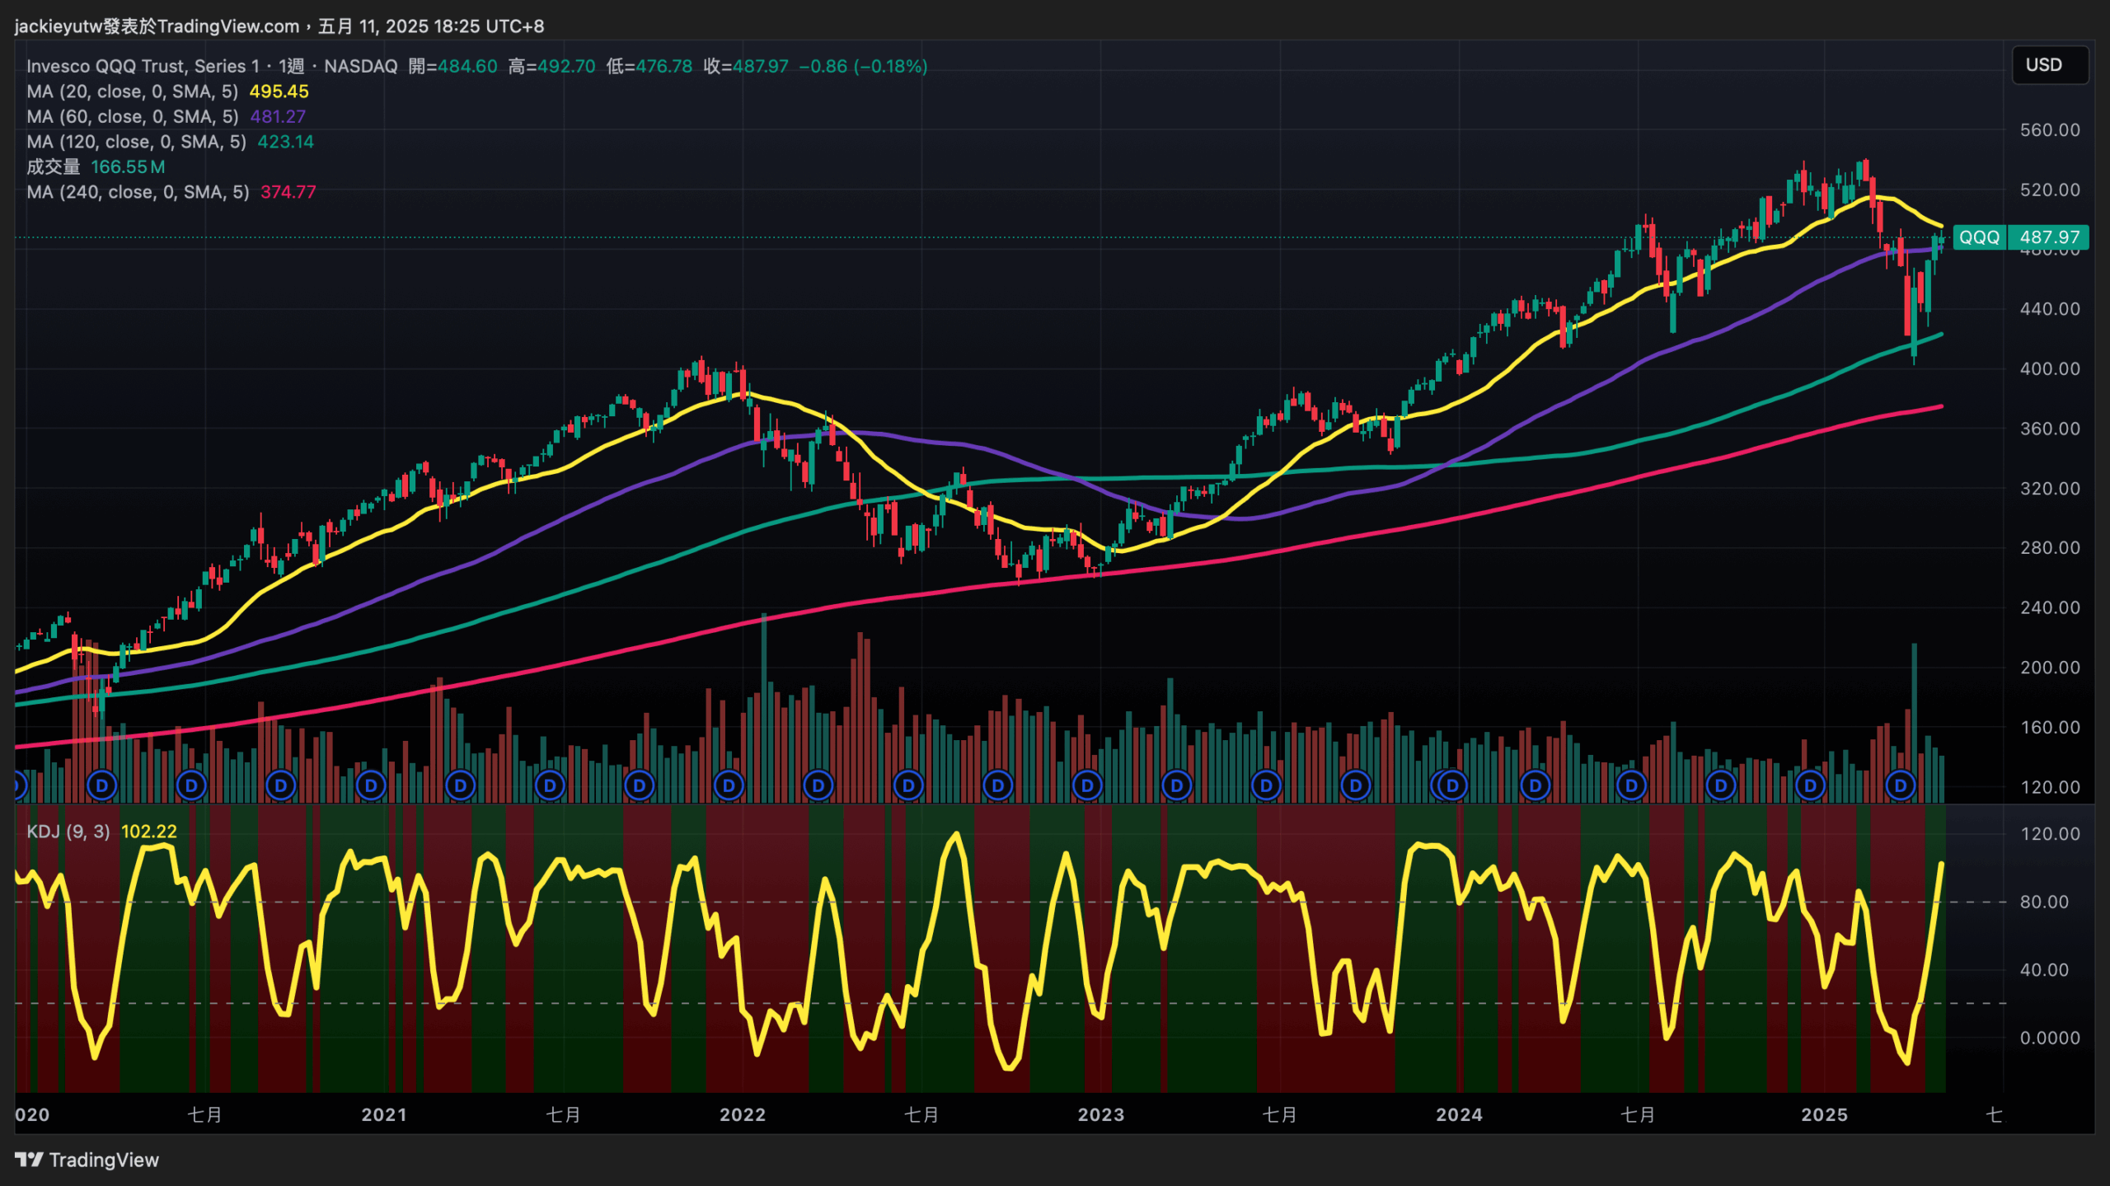2110x1186 pixels.
Task: Toggle the MA 240 indicator legend
Action: [137, 192]
